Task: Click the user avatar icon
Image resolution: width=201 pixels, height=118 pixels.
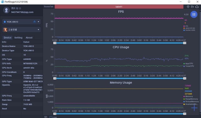Action: click(x=6, y=10)
